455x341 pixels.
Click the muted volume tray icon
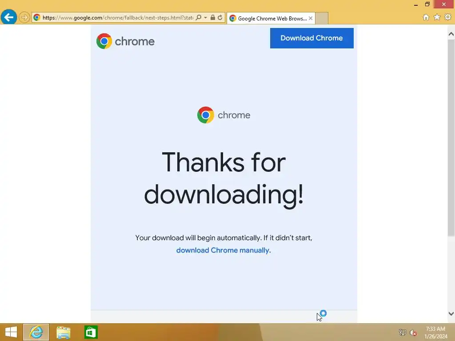tap(413, 333)
